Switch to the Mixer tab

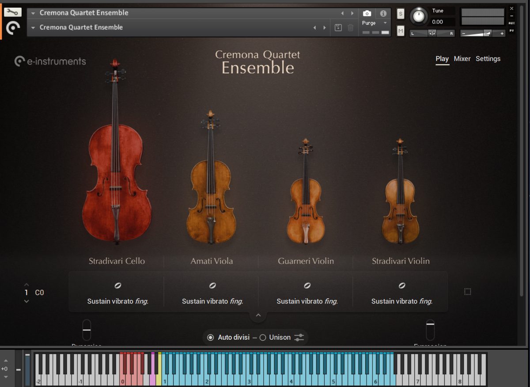point(462,59)
